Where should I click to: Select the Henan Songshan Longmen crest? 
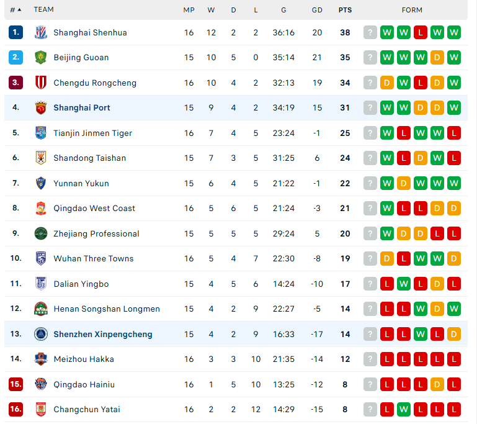point(41,309)
